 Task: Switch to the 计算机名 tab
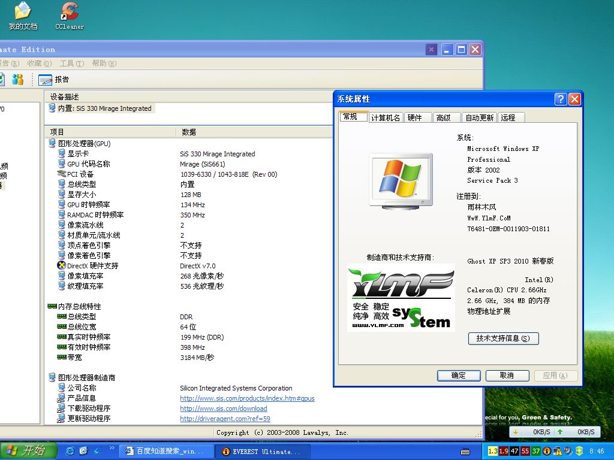386,118
